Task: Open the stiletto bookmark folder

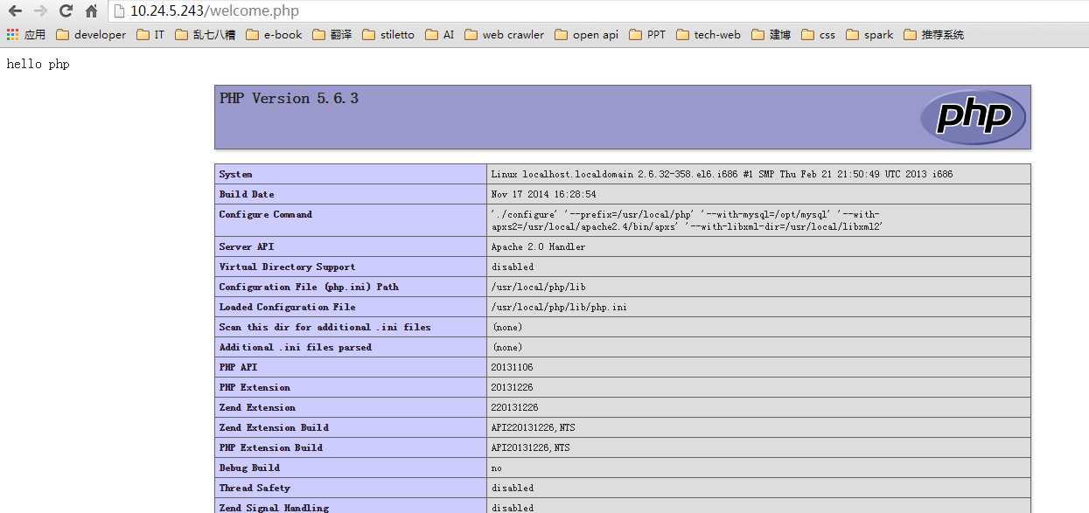Action: tap(388, 35)
